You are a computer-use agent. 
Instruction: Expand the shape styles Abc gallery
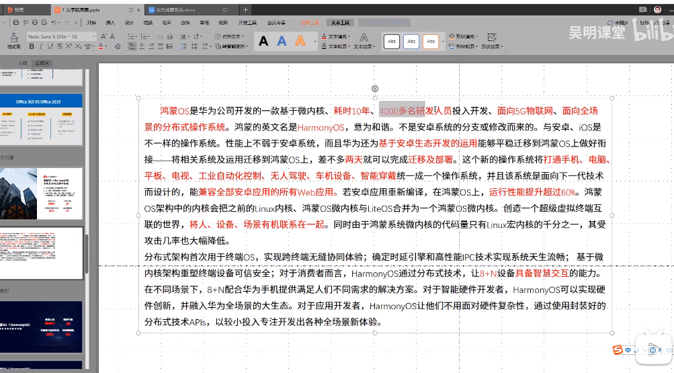(x=443, y=42)
